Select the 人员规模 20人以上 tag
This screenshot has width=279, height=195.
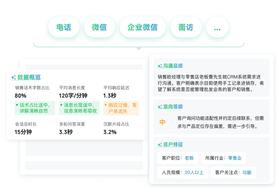coord(183,172)
